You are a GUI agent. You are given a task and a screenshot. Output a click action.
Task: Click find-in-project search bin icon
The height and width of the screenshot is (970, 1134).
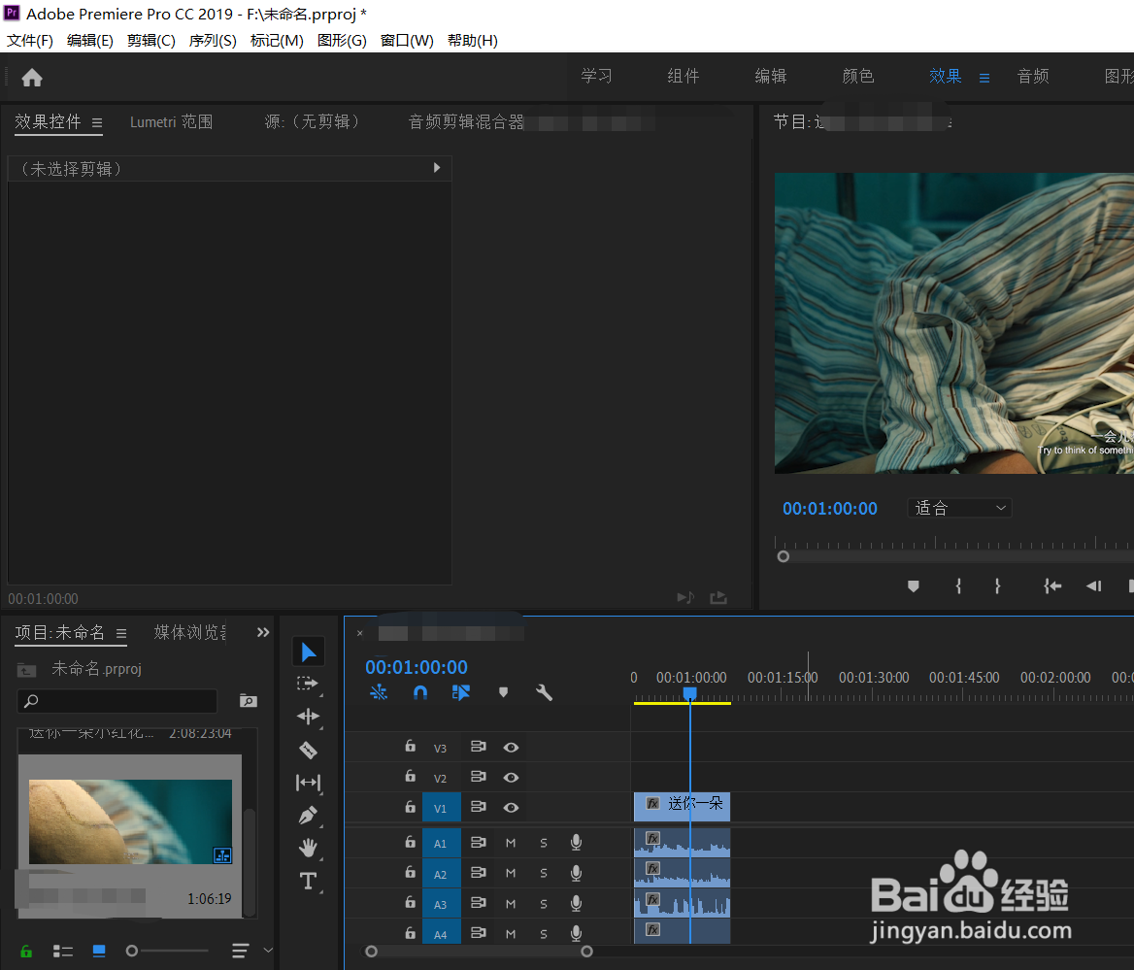point(249,700)
